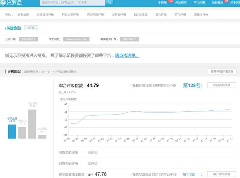Click the short 行业最低 11.04 bar

point(42,137)
